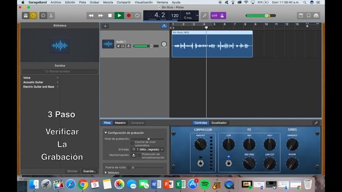The height and width of the screenshot is (192, 342).
Task: Click the 4/4 time signature display
Action: 188,13
